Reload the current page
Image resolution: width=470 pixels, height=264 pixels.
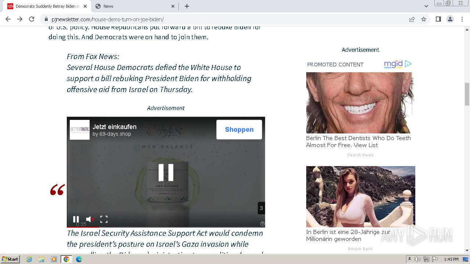32,19
